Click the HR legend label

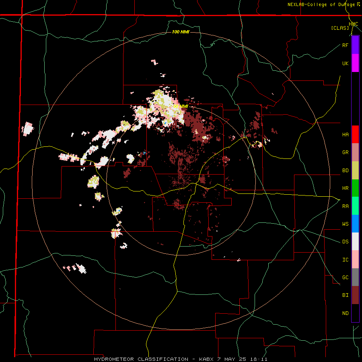pyautogui.click(x=345, y=188)
